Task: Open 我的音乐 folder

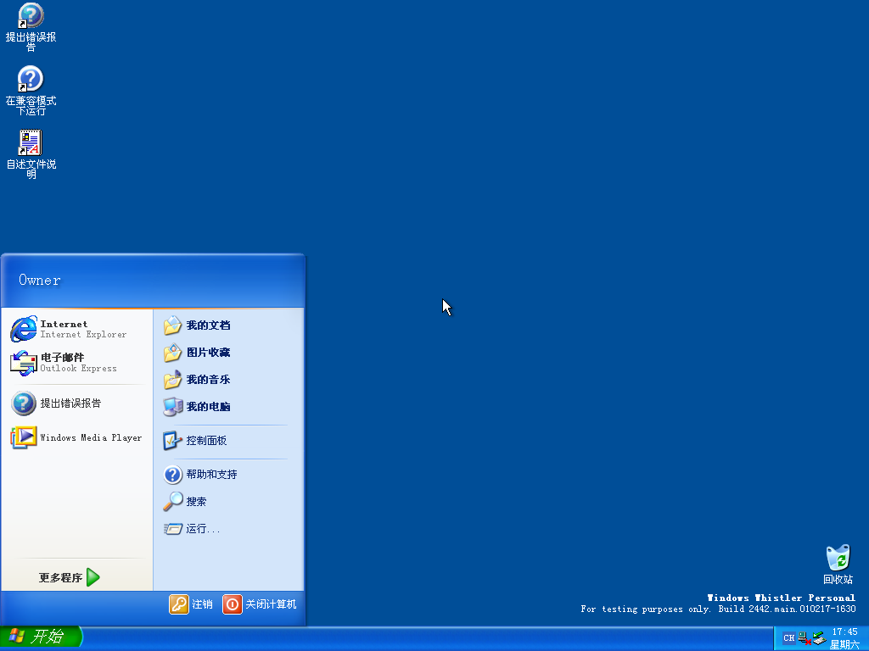Action: (x=228, y=380)
